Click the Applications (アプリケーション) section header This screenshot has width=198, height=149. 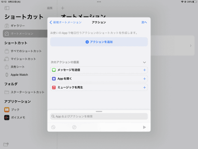17,102
